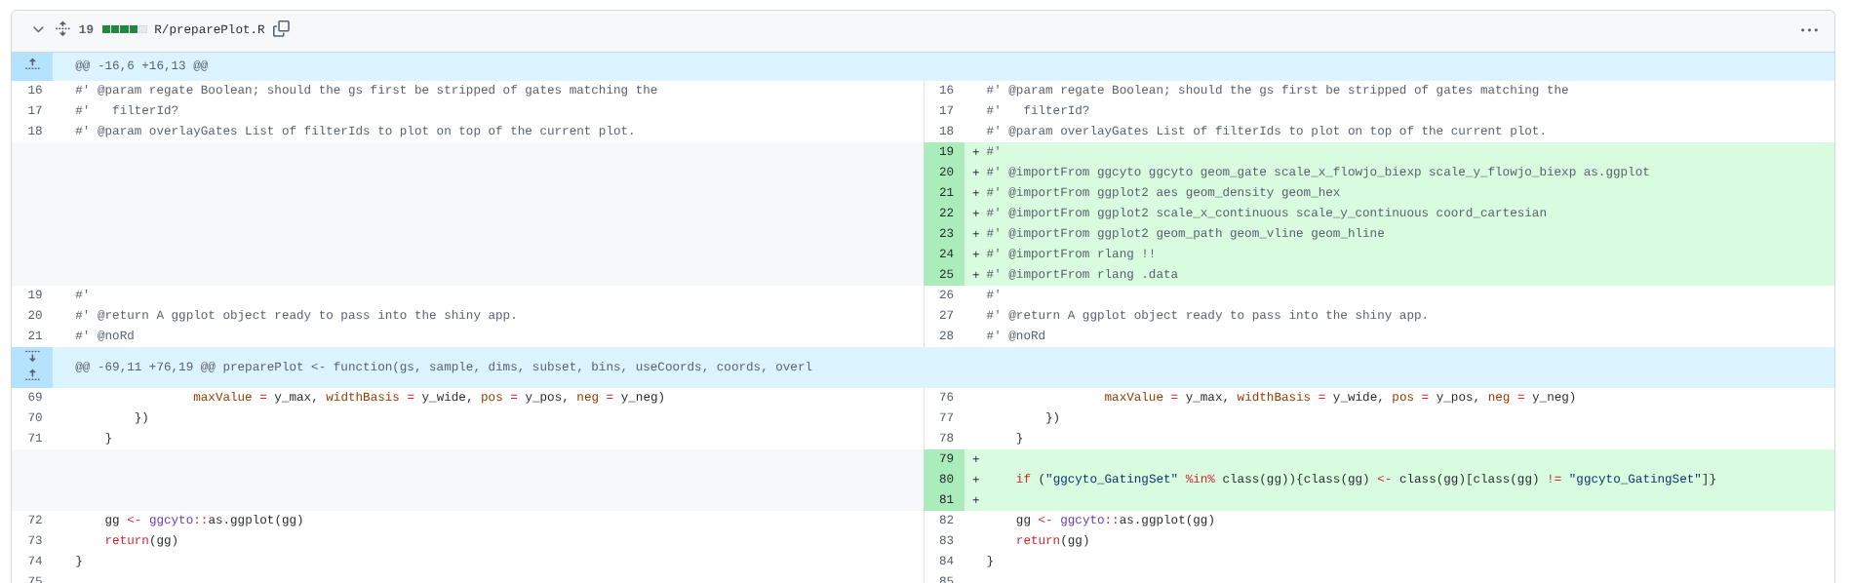Screen dimensions: 1851x583
Task: Click left-side line number 16
Action: tap(35, 91)
